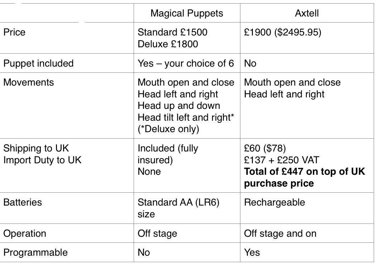
Task: Click the Puppet included row label
Action: (x=38, y=63)
